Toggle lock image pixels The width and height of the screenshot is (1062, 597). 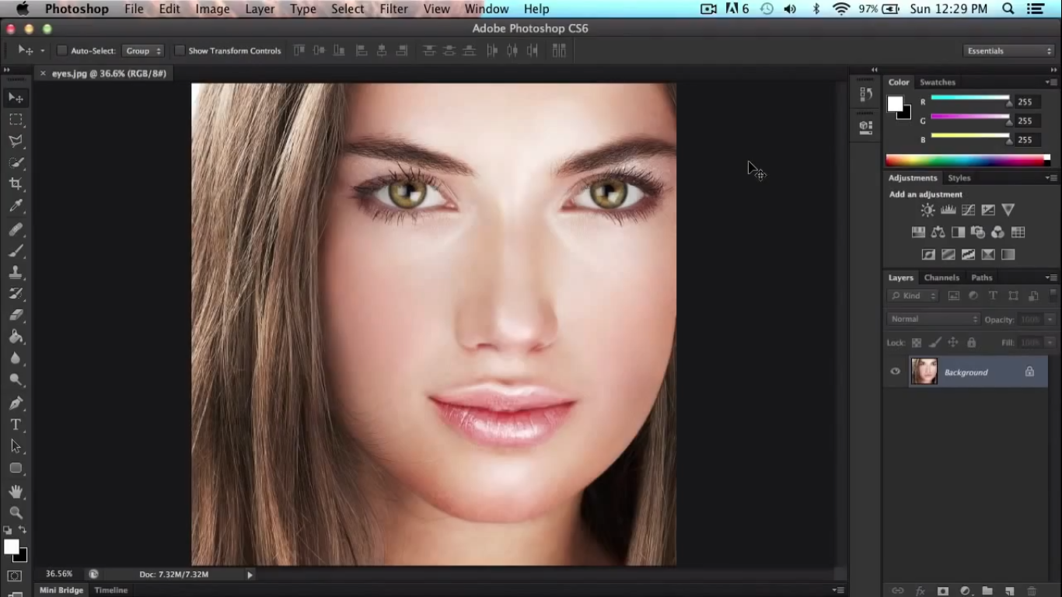click(x=934, y=342)
